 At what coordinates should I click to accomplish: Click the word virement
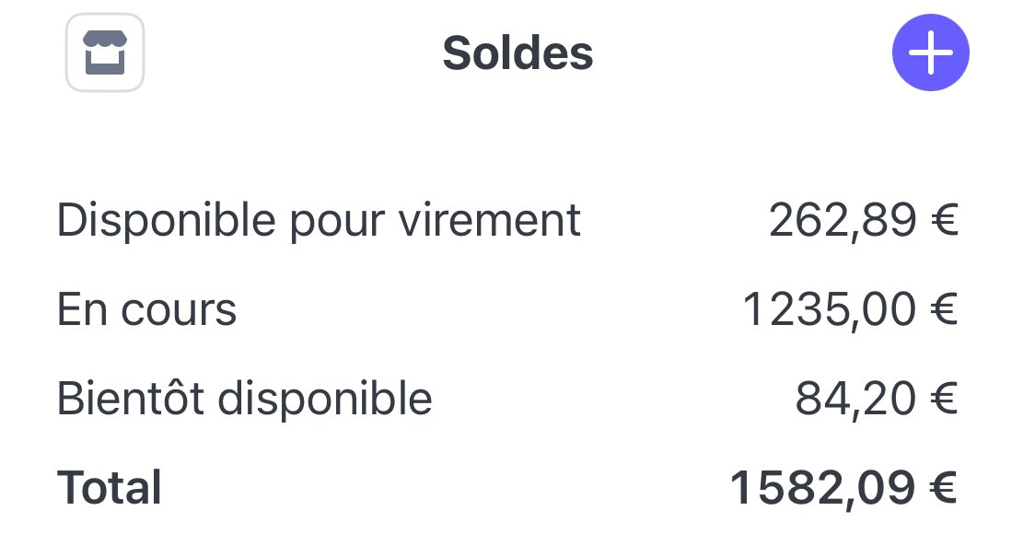489,220
